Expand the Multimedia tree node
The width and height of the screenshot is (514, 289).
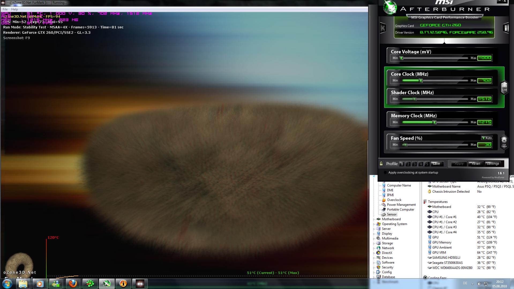(x=374, y=239)
